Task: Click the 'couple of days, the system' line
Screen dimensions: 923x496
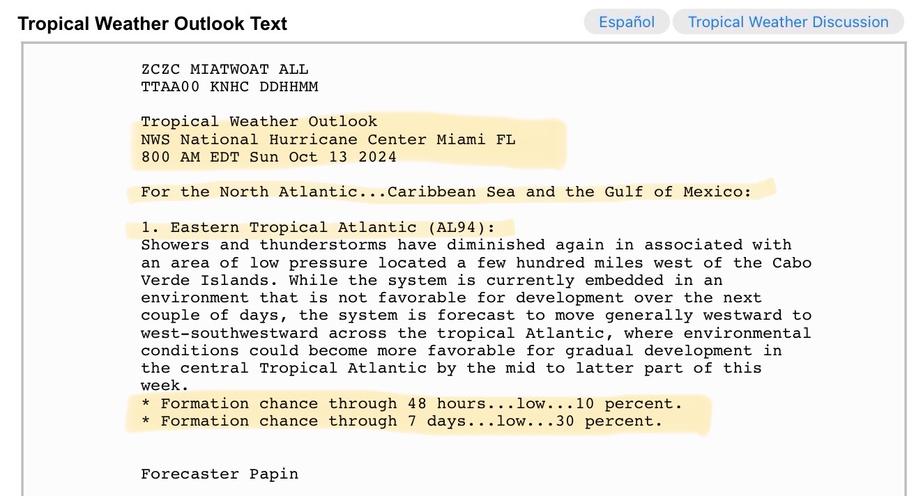Action: pyautogui.click(x=476, y=316)
